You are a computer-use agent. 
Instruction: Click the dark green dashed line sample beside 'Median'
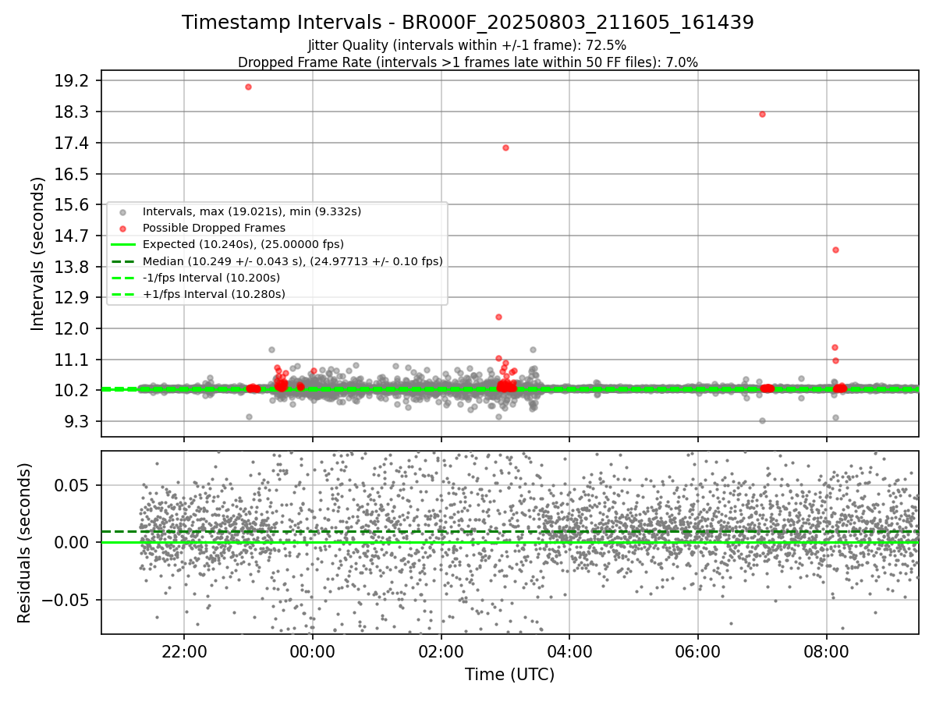click(123, 261)
